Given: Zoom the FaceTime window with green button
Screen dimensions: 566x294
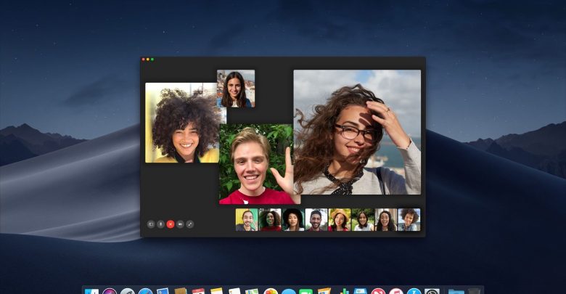Looking at the screenshot, I should click(x=152, y=60).
